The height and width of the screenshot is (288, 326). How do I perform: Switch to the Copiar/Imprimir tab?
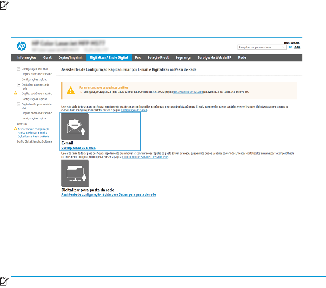click(71, 58)
